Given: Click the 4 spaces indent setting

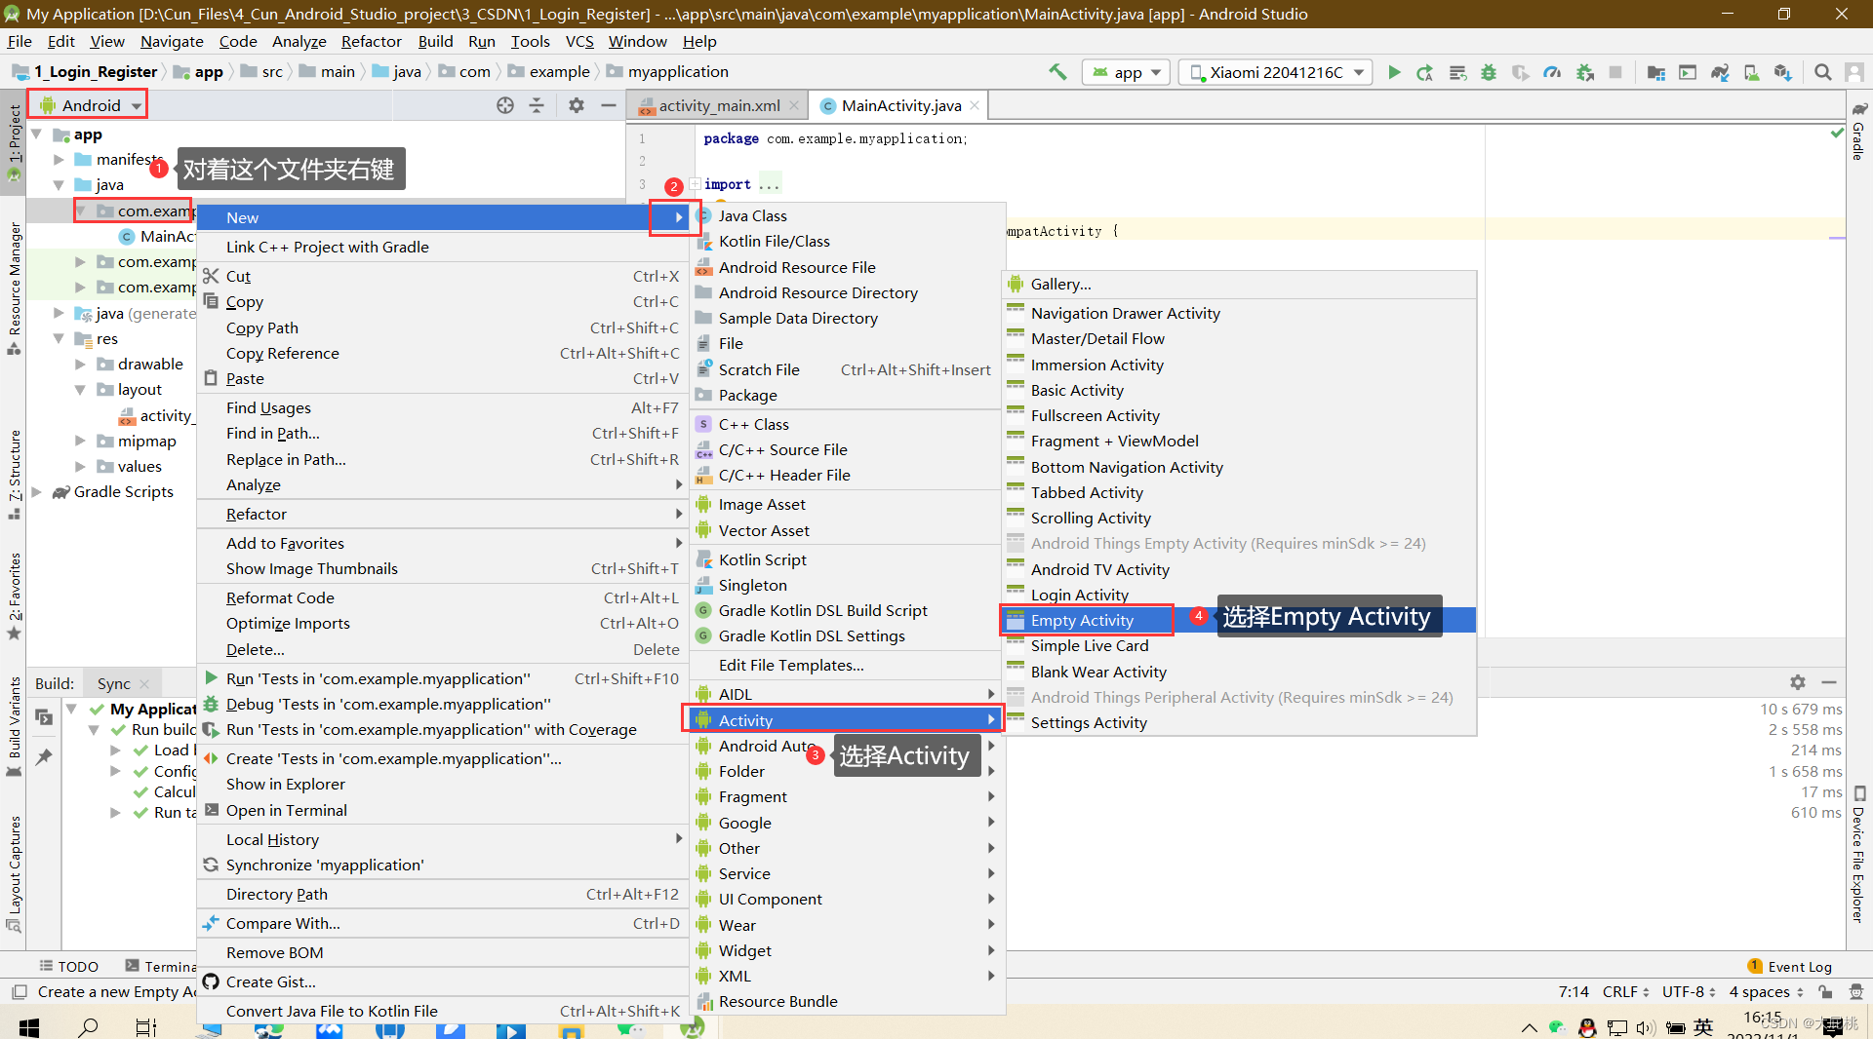Looking at the screenshot, I should (x=1766, y=991).
